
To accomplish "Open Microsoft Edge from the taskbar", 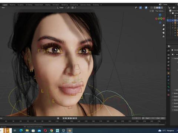I will click(21, 130).
